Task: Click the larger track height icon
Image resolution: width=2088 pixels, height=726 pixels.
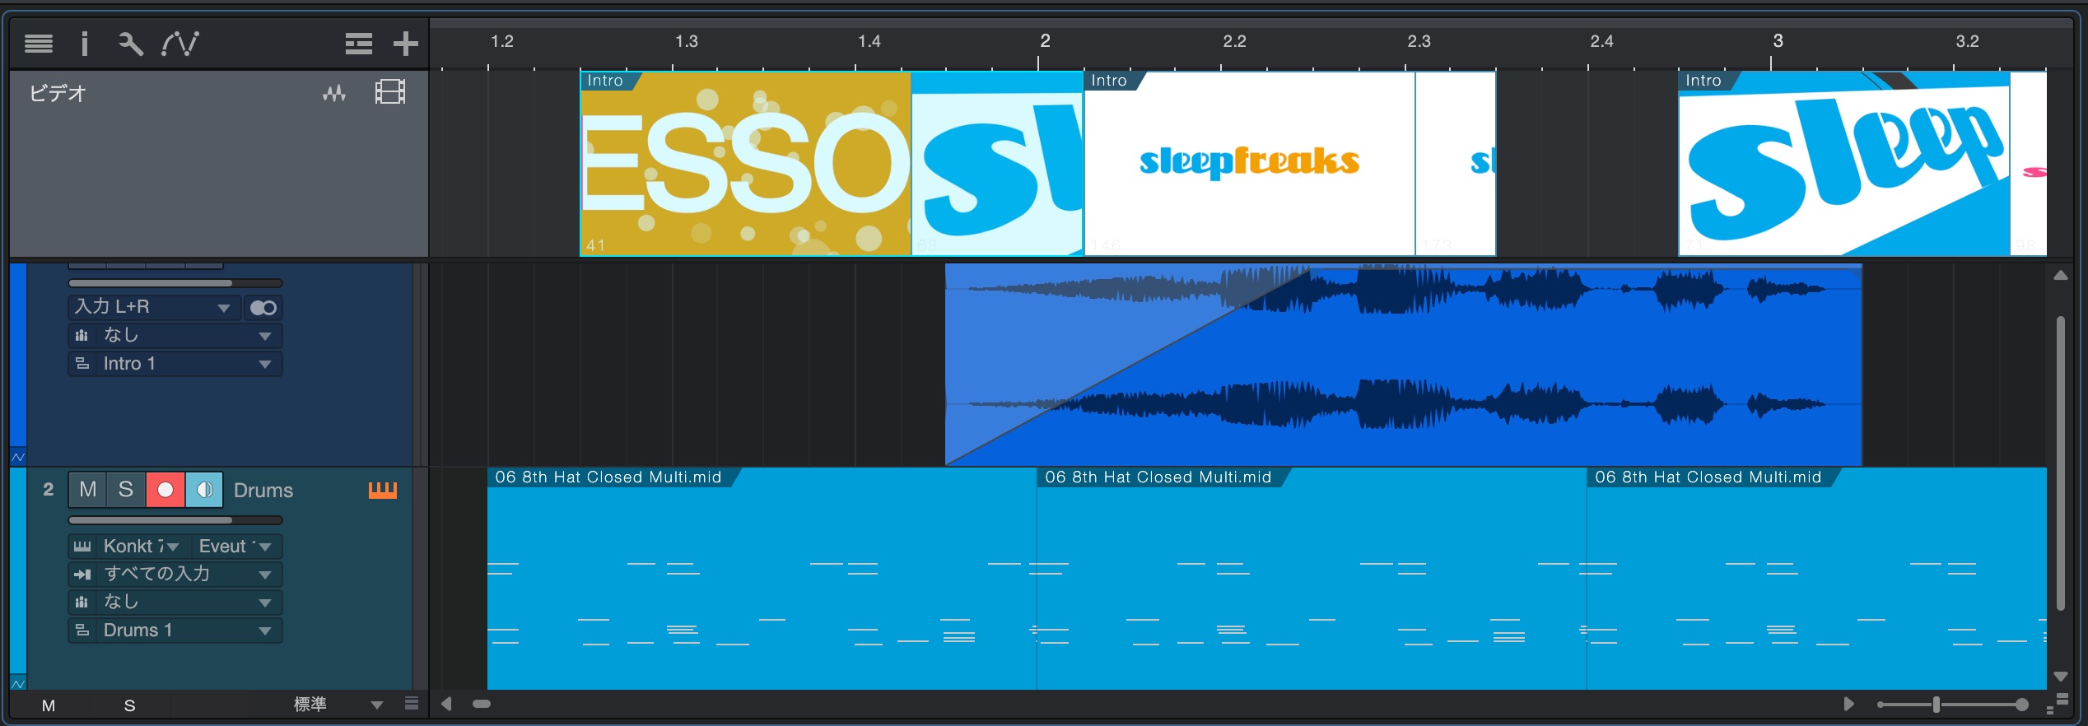Action: click(2062, 700)
